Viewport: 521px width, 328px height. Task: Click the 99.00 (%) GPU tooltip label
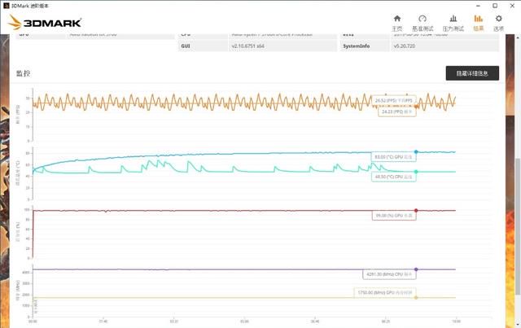tap(394, 216)
